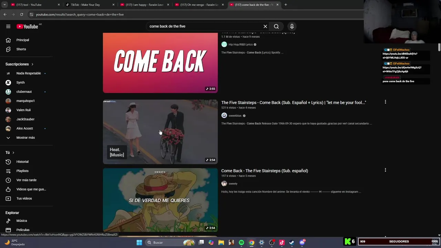The width and height of the screenshot is (441, 248).
Task: Click chat message 'pone come back de the five'
Action: [398, 81]
